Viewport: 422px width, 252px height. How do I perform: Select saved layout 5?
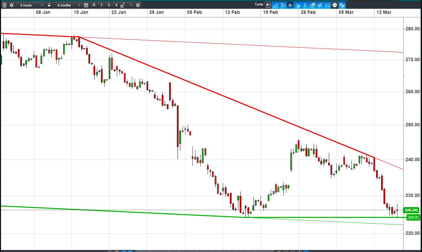point(131,5)
